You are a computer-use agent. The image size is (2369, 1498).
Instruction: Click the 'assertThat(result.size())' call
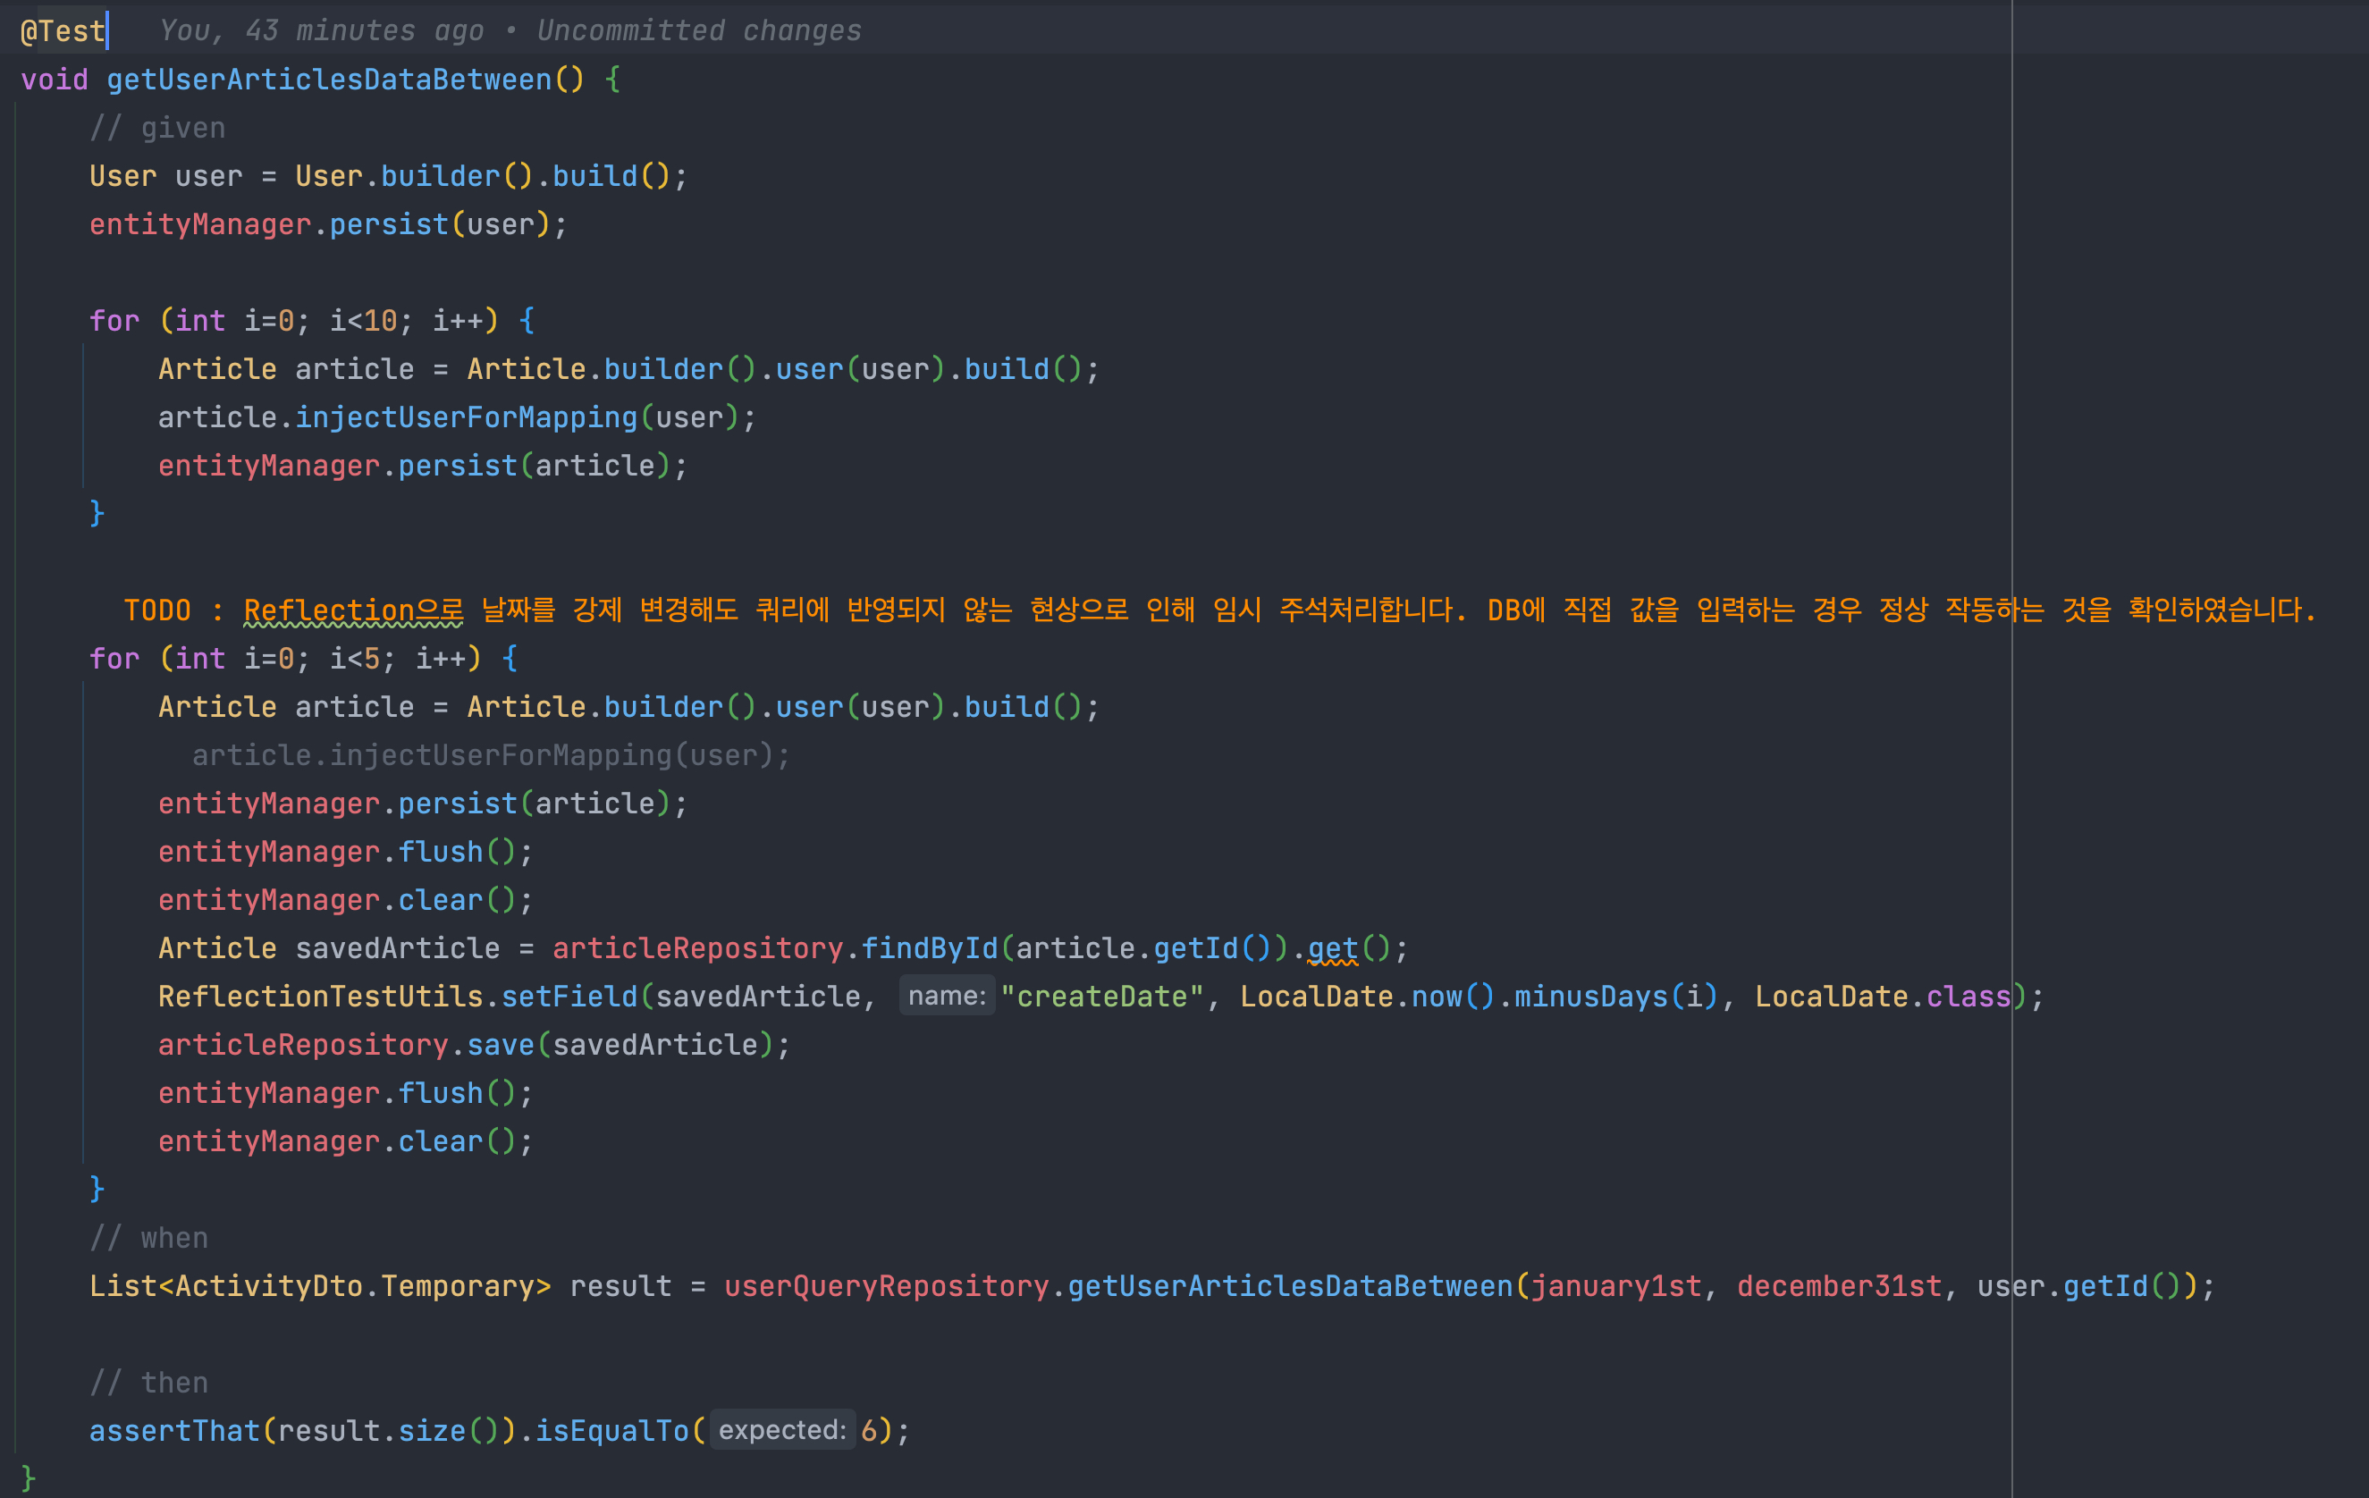(x=303, y=1429)
